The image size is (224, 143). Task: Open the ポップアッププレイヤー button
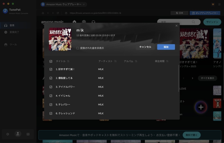pyautogui.click(x=205, y=13)
